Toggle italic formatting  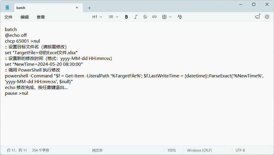click(136, 17)
